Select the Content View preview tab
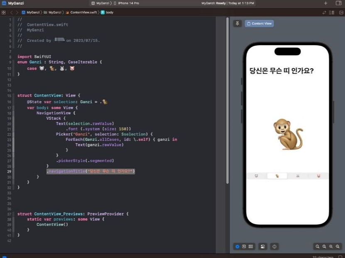Screen dimensions: 345x258 click(259, 24)
